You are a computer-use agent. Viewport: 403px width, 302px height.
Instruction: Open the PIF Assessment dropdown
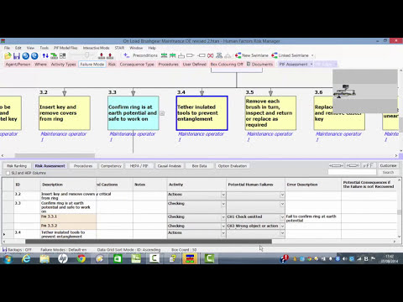[311, 65]
